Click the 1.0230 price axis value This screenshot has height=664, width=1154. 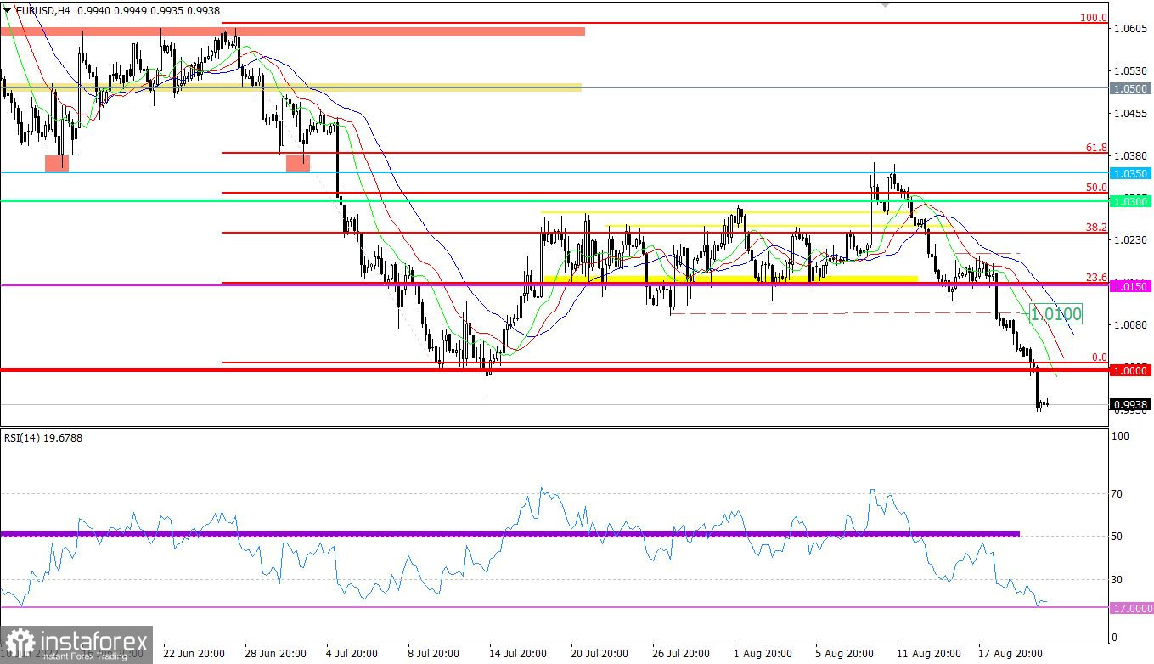click(1131, 240)
